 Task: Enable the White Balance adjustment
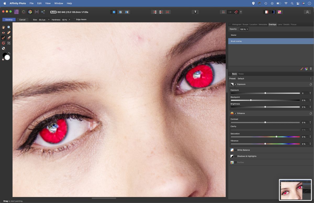(235, 150)
